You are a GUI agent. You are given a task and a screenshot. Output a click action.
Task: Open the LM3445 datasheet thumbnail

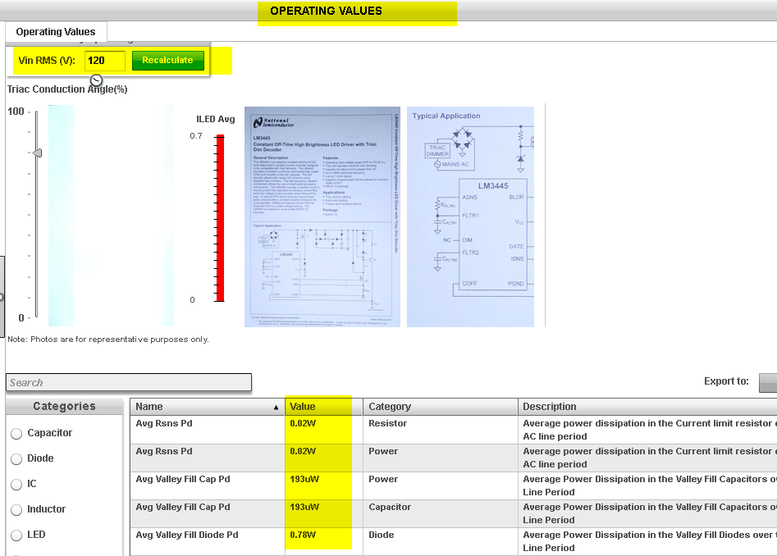(x=322, y=216)
